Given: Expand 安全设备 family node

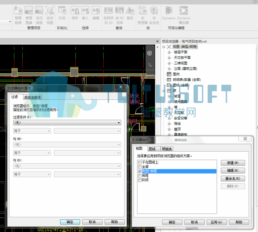Looking at the screenshot, I should click(169, 118).
